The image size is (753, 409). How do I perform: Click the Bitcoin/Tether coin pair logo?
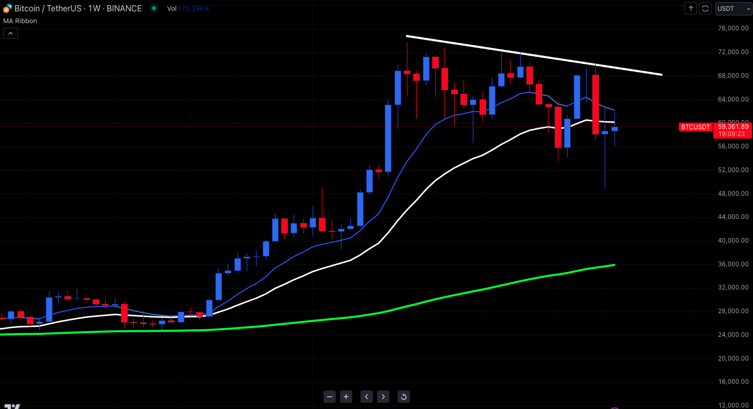7,9
